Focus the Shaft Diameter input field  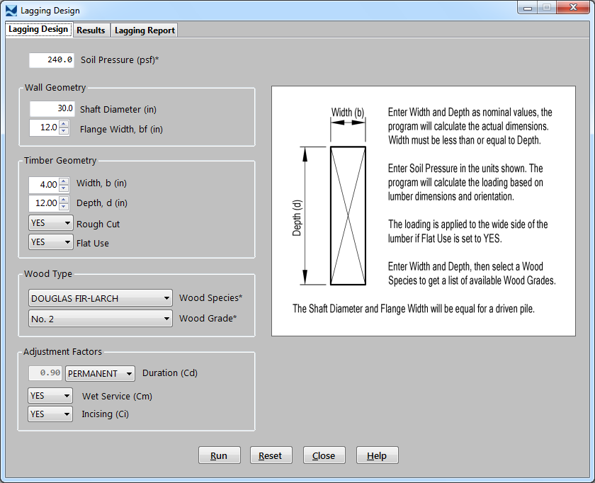click(x=52, y=109)
